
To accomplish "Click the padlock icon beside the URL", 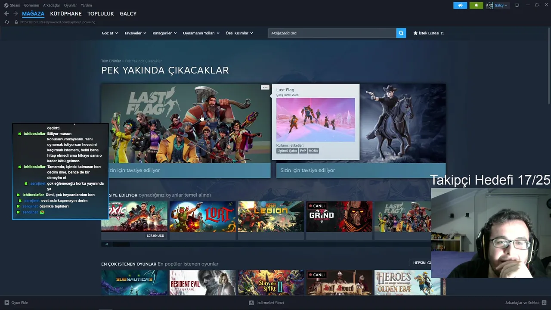I will point(16,22).
